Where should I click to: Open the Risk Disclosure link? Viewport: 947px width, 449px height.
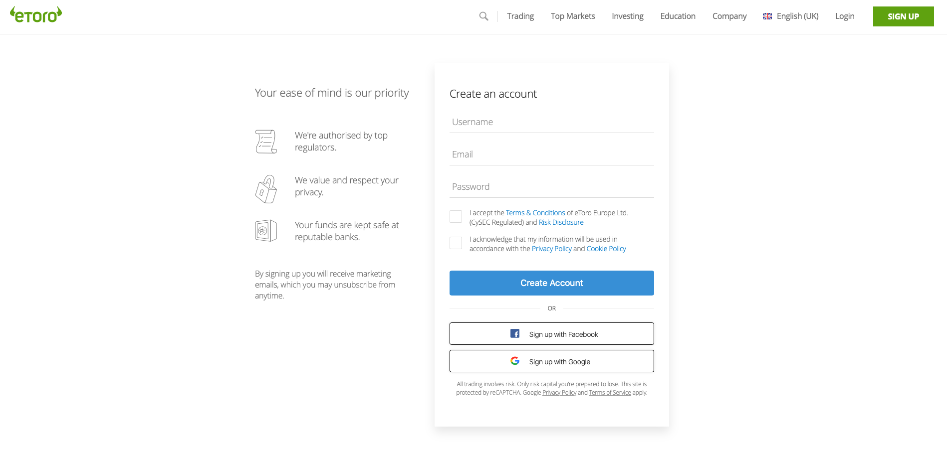pyautogui.click(x=561, y=222)
